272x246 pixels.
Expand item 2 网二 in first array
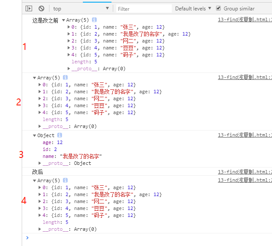69,41
